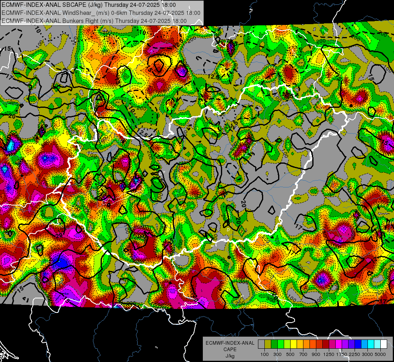
Task: Click the 900 tick label in the legend
Action: [x=316, y=354]
